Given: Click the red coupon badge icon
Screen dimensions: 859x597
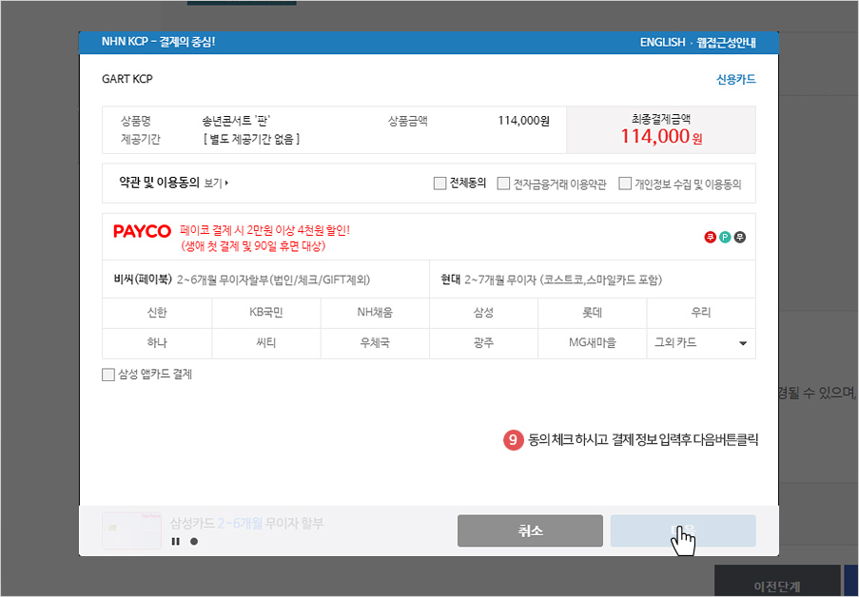Looking at the screenshot, I should click(x=710, y=237).
